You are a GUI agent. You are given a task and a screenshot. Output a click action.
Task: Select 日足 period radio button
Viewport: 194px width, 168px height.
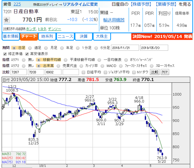pos(14,48)
